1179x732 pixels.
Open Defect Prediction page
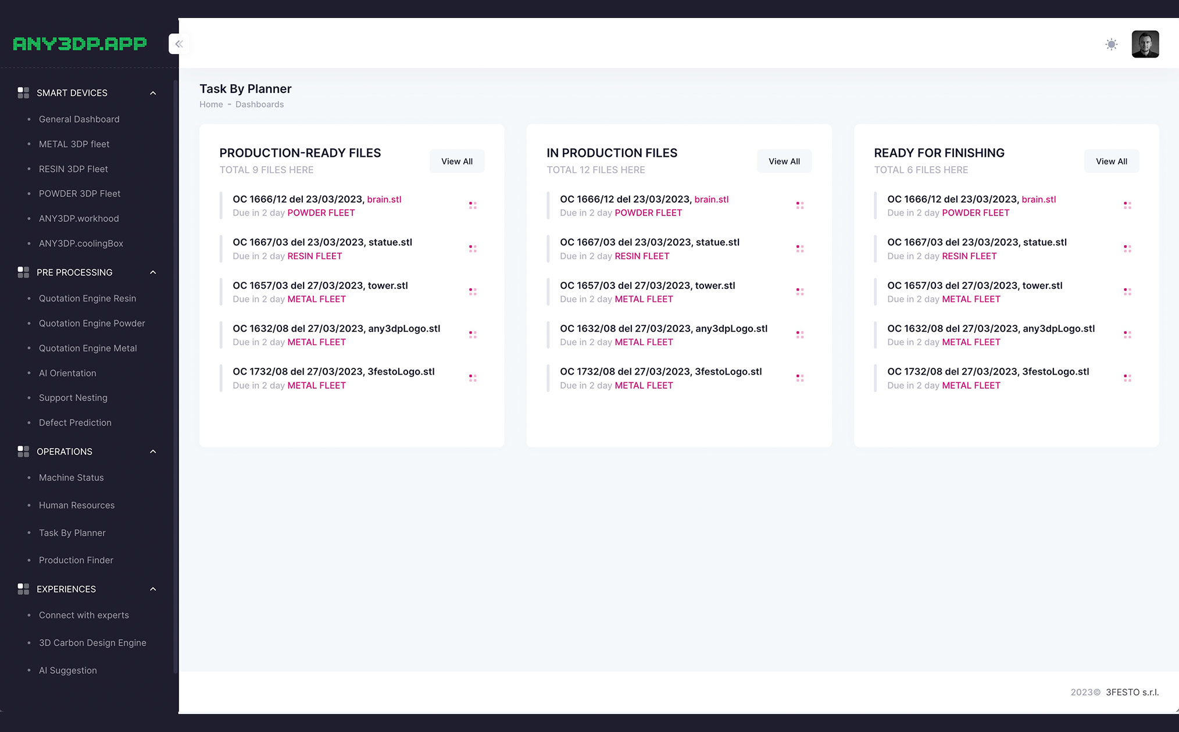click(75, 423)
